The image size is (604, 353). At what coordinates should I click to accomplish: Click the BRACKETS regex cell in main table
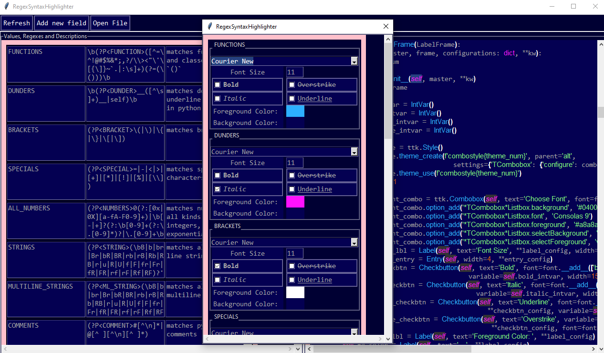125,142
